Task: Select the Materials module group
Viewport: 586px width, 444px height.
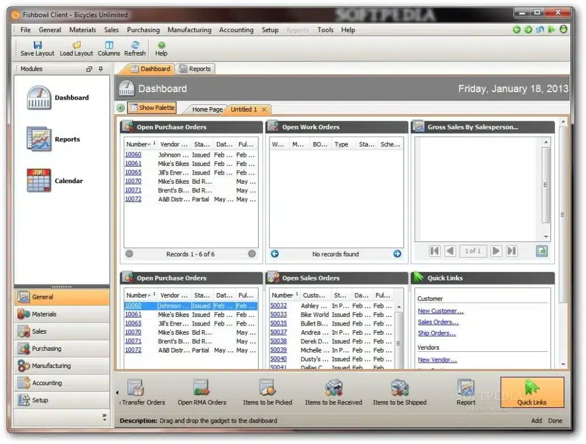Action: (62, 314)
